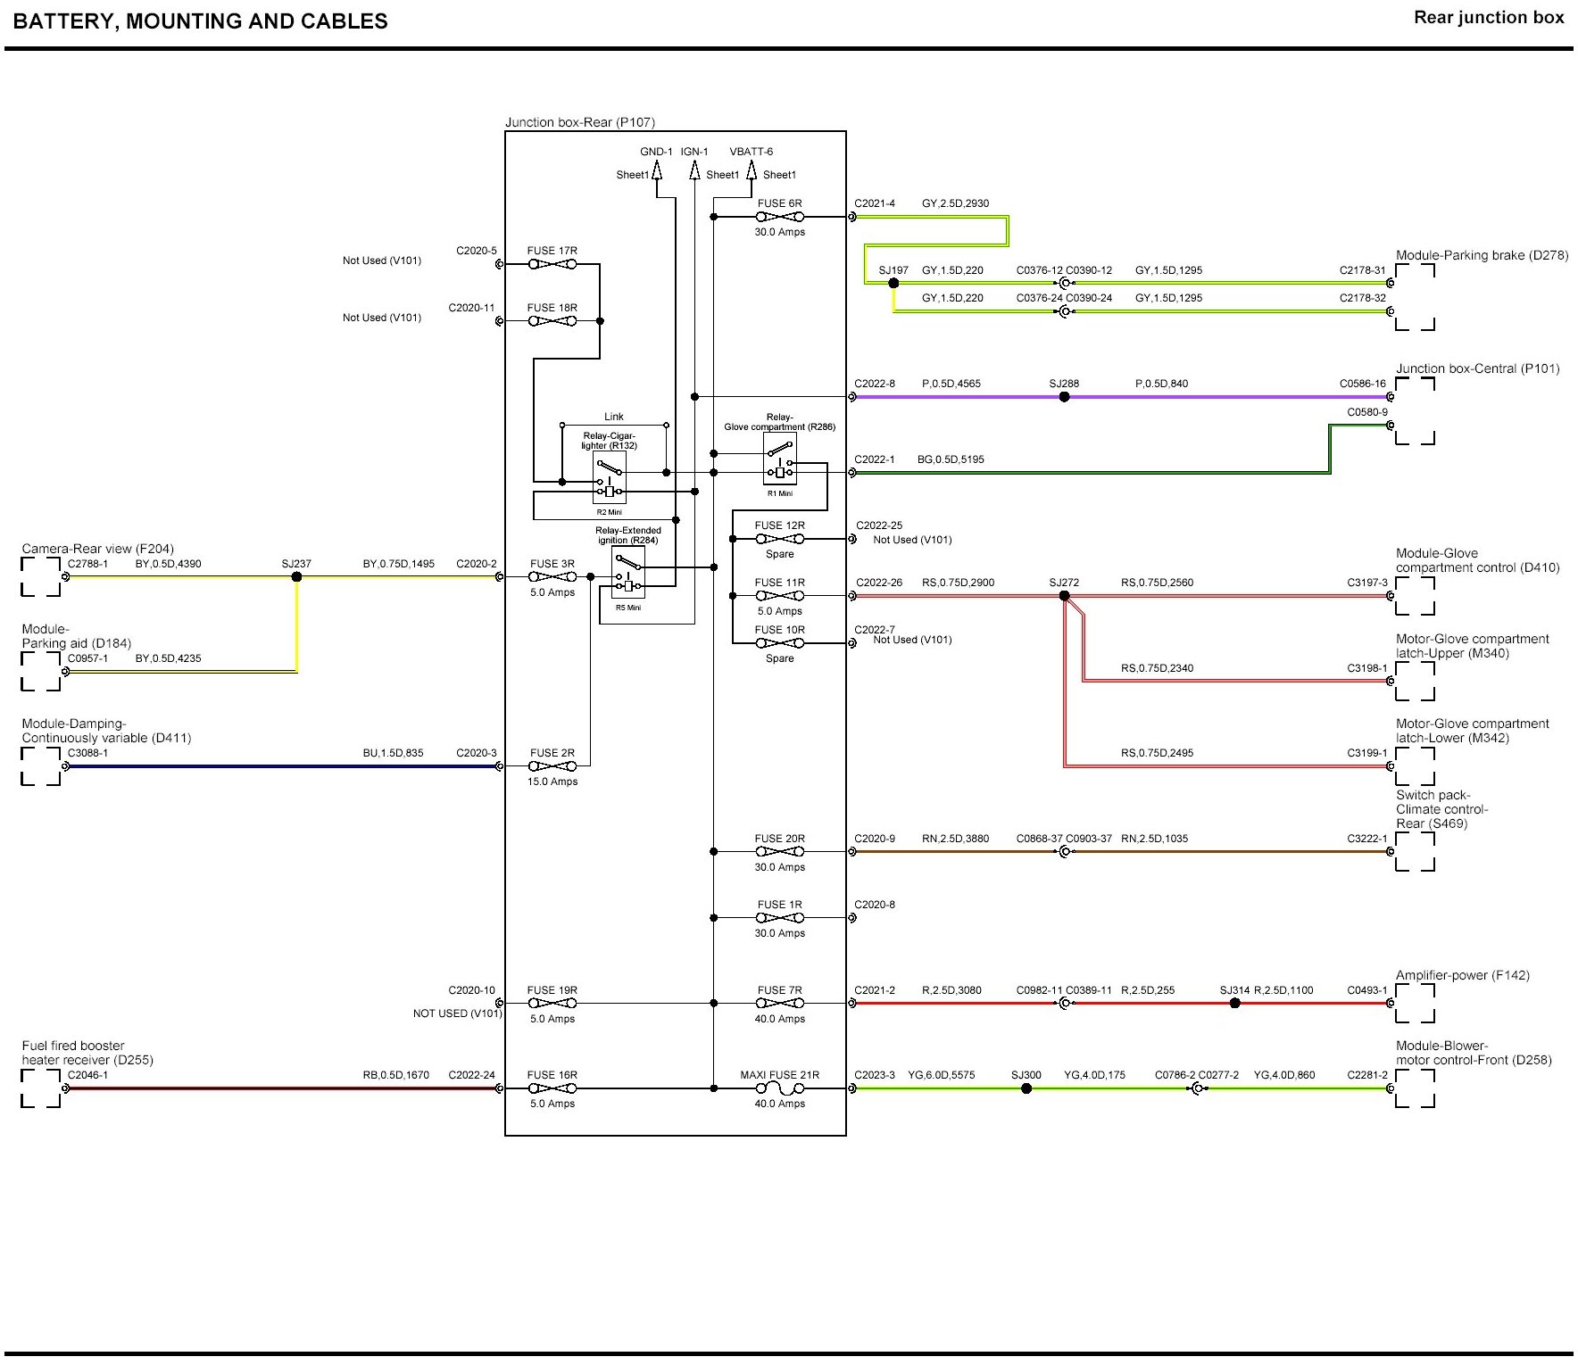Click the Module-Parking brake (D278) label
This screenshot has height=1365, width=1578.
1482,255
